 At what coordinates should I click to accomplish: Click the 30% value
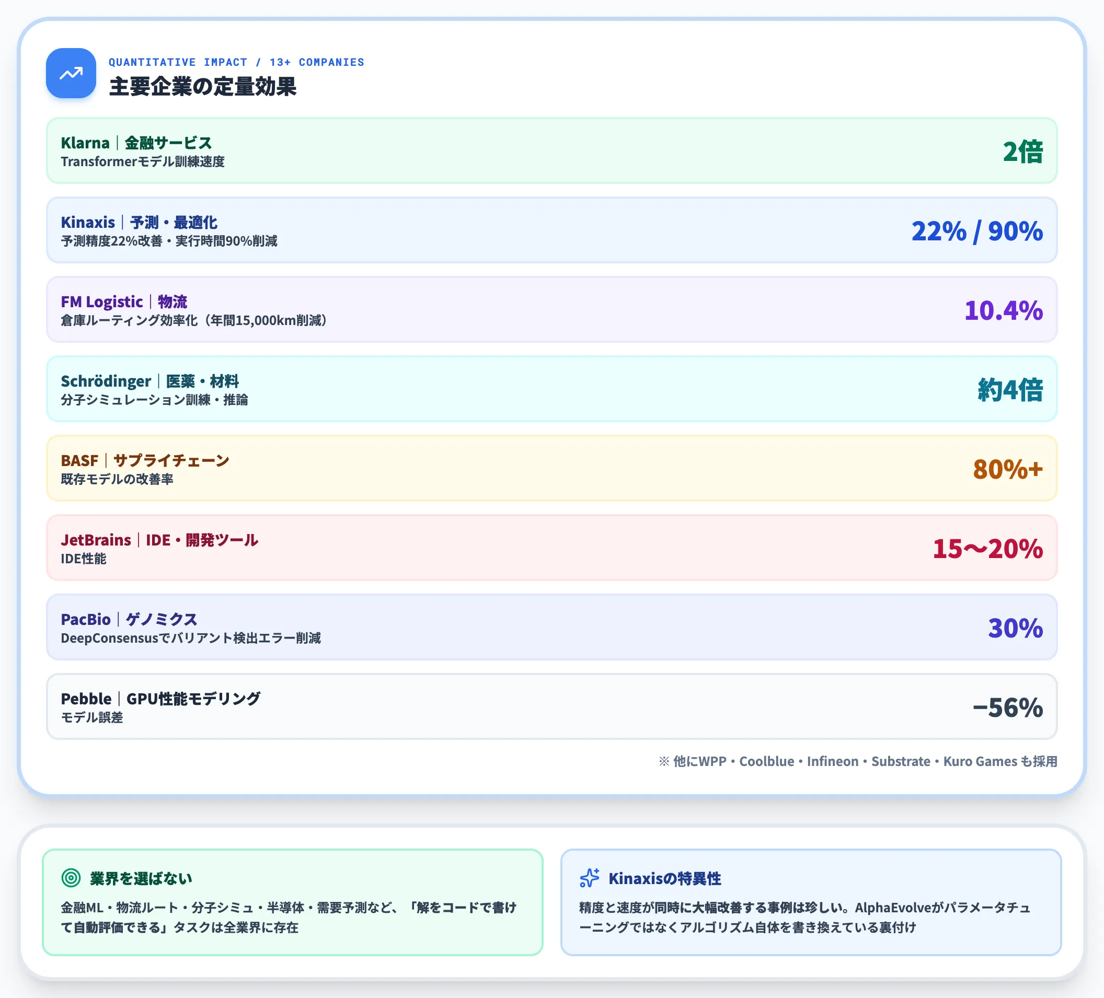pyautogui.click(x=1015, y=628)
